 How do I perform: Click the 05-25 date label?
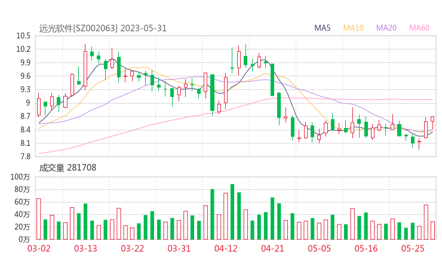pyautogui.click(x=413, y=248)
